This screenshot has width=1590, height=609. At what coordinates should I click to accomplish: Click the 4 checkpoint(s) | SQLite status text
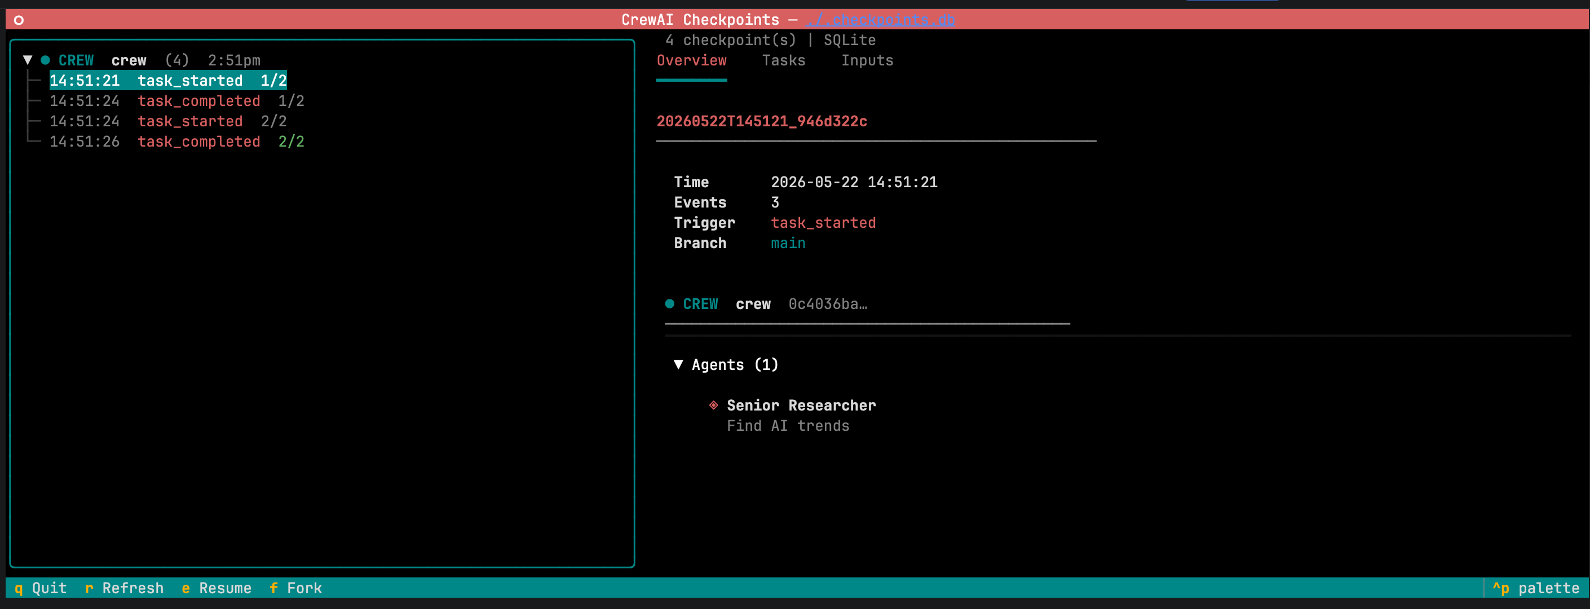click(x=770, y=40)
